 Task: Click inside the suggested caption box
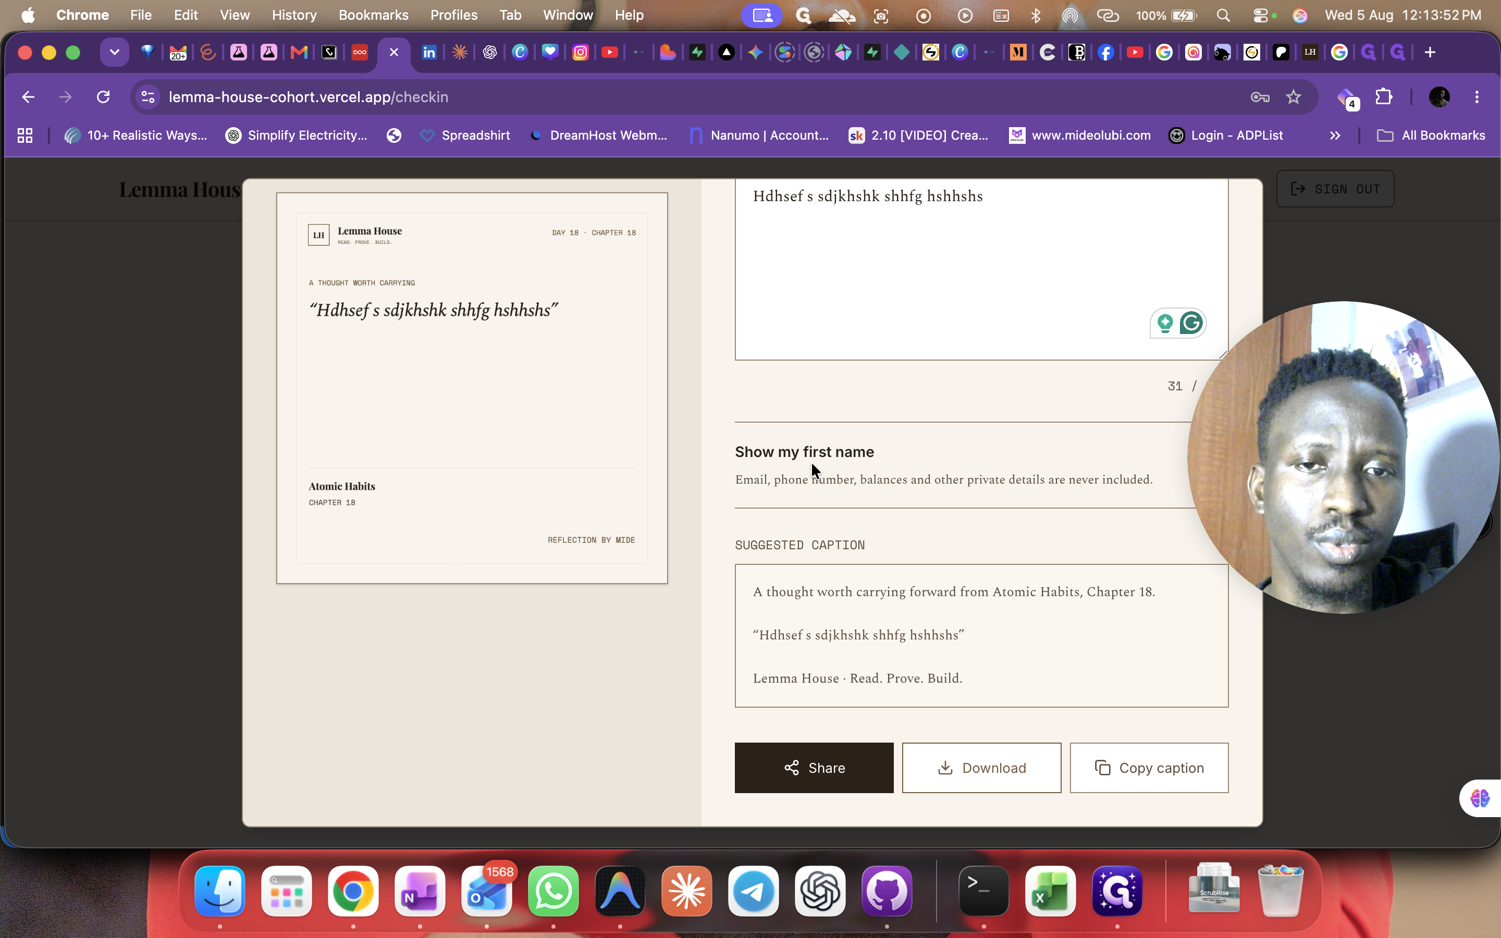point(981,635)
